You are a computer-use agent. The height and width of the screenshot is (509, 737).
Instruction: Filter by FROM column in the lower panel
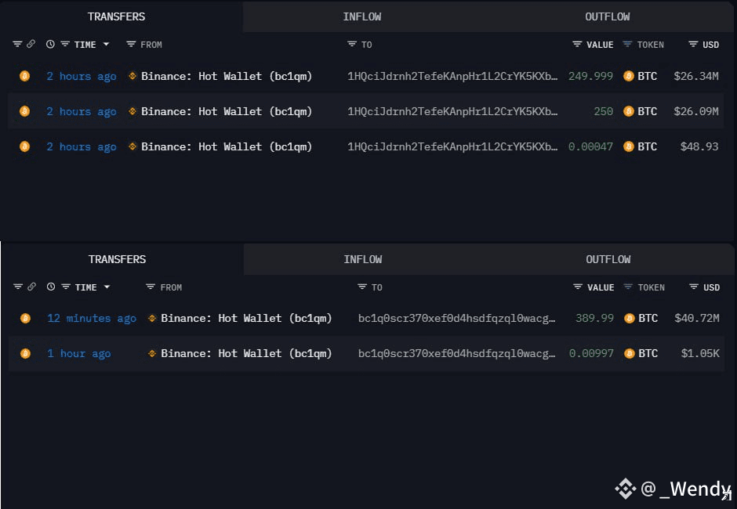pos(151,287)
